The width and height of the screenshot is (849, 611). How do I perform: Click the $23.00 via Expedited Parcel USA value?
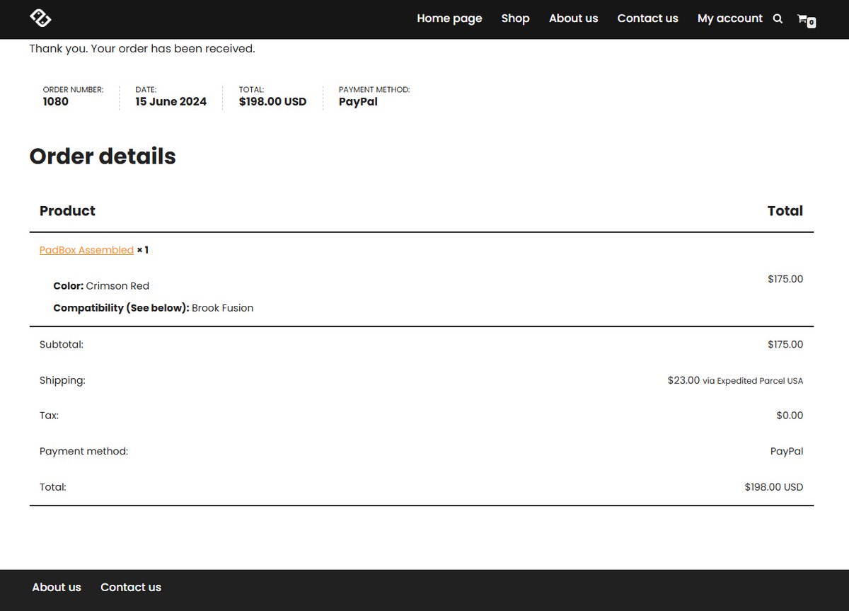pyautogui.click(x=735, y=380)
